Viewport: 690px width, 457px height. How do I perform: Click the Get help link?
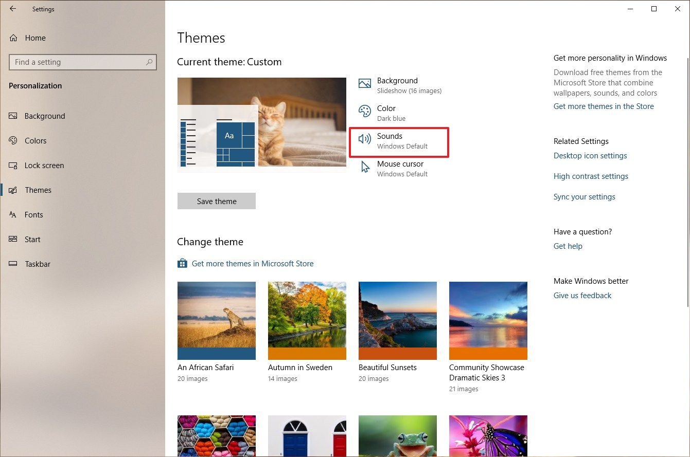coord(568,246)
